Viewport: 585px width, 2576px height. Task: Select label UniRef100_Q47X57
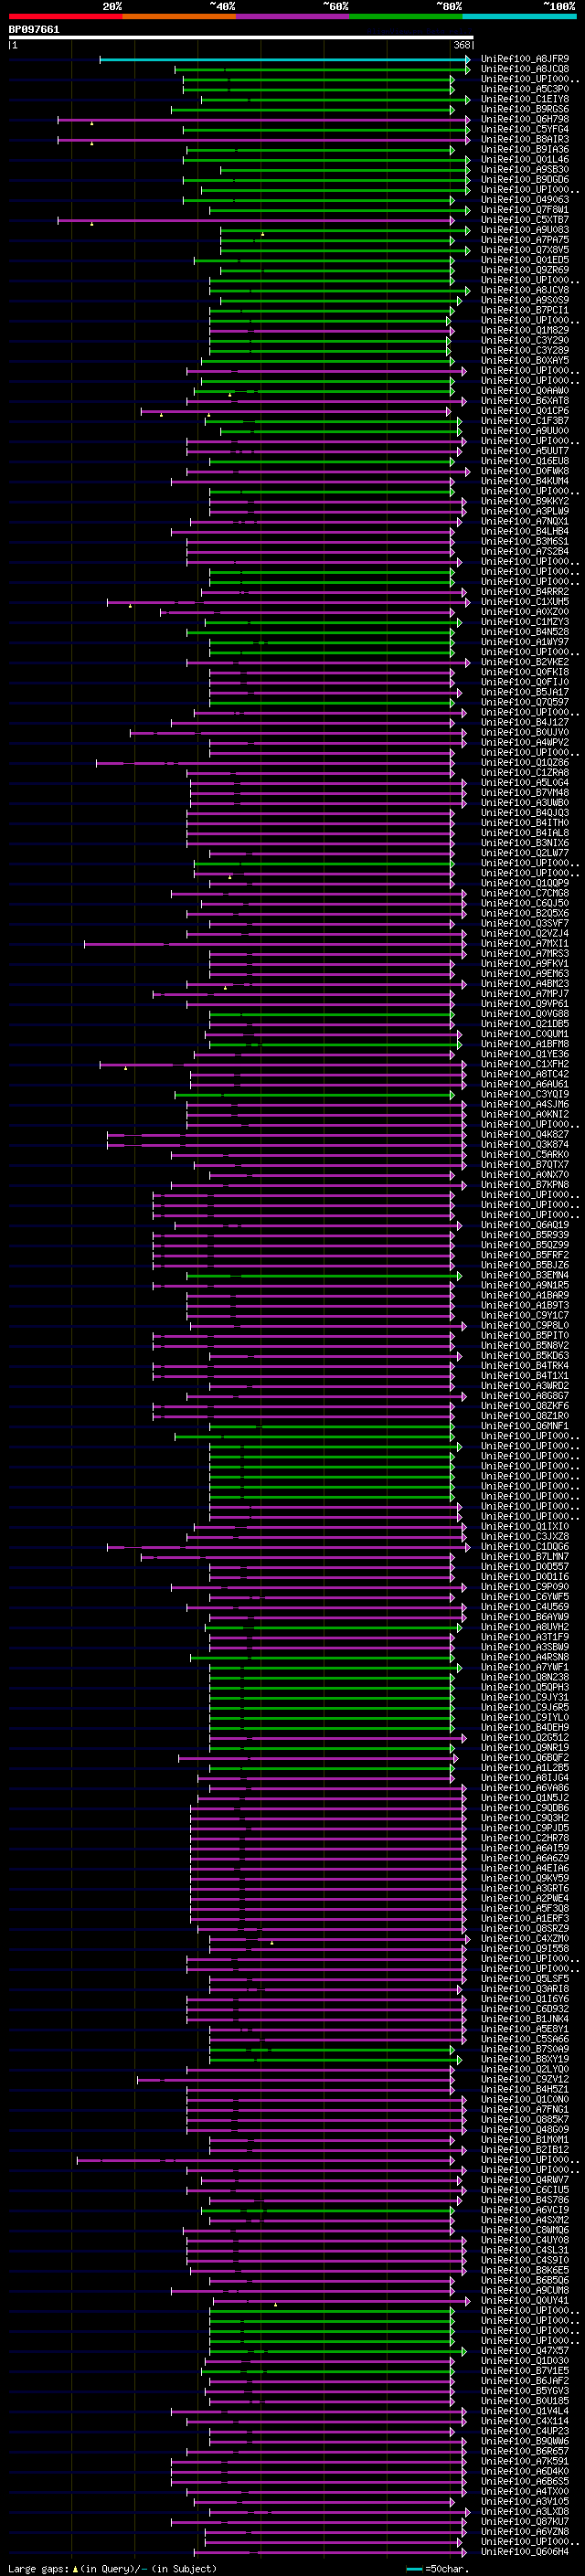pos(525,2350)
